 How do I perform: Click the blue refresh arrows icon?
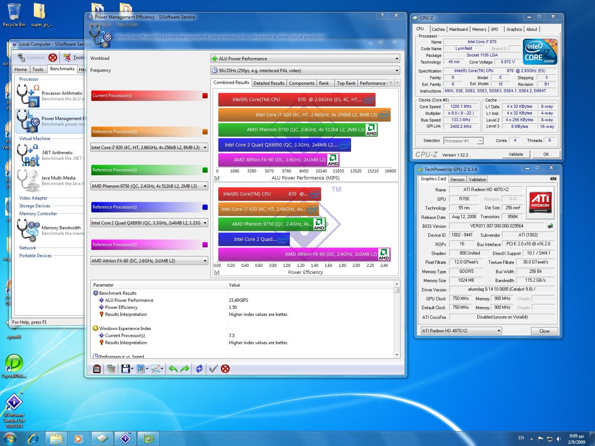pyautogui.click(x=199, y=369)
